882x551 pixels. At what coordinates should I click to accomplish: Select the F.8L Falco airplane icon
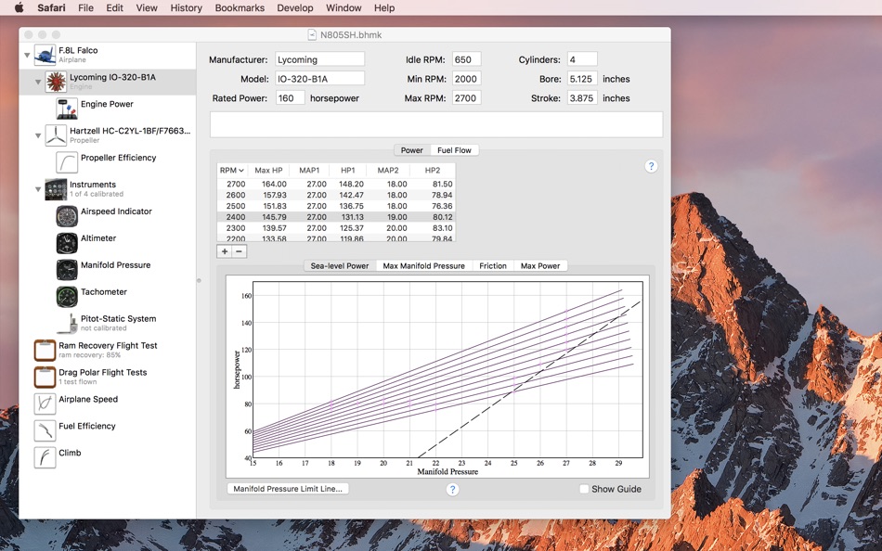pos(45,55)
